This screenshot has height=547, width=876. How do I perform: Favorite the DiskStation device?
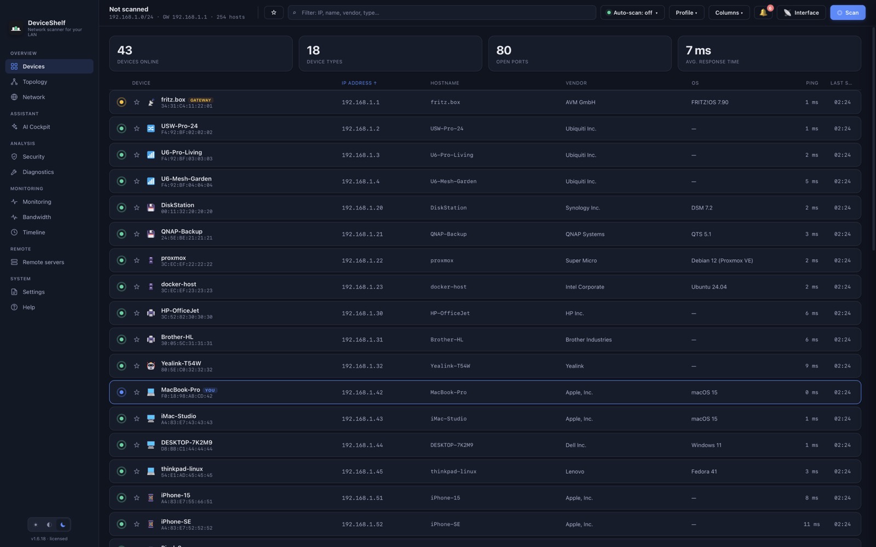136,208
